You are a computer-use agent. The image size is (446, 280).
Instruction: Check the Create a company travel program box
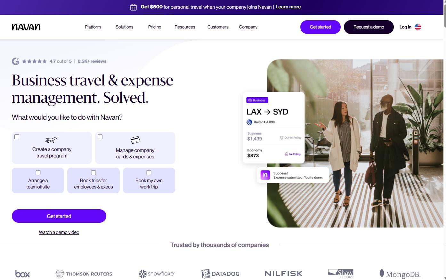pos(17,137)
